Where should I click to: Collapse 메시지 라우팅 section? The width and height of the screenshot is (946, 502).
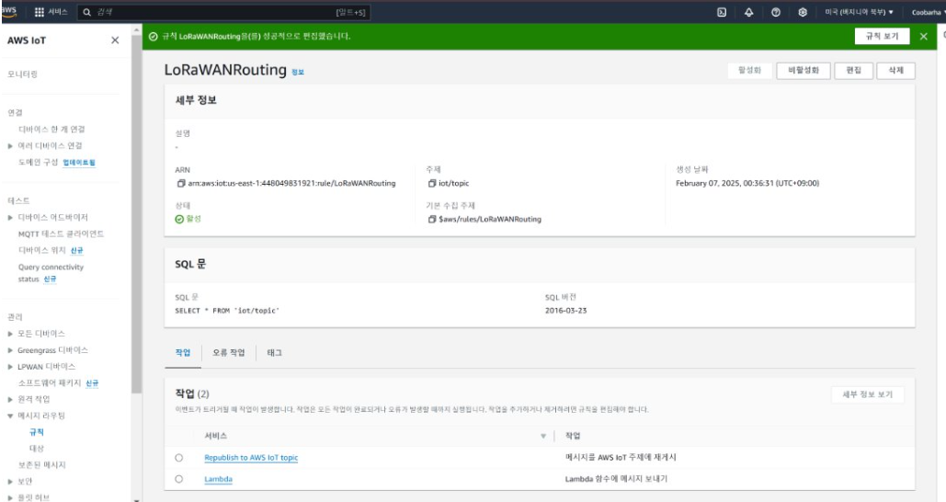(x=10, y=416)
